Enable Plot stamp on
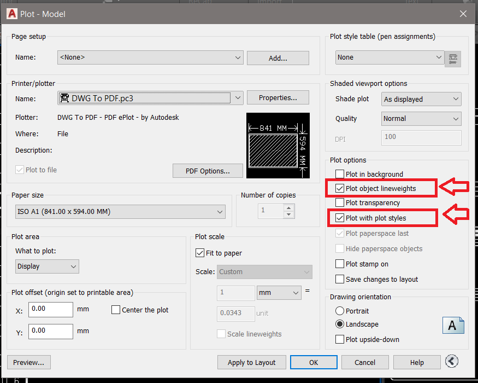 pos(339,264)
